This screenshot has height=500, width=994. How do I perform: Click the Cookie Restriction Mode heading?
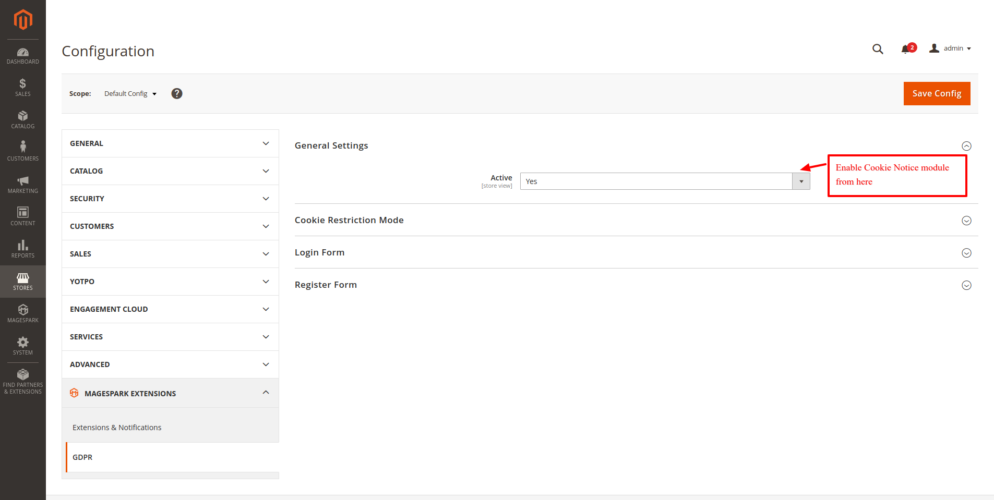[349, 220]
